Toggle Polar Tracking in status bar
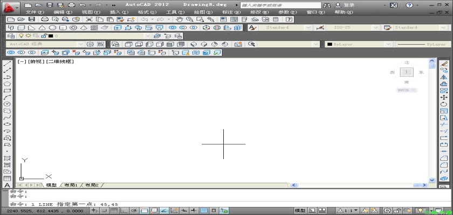This screenshot has height=215, width=453. [134, 211]
